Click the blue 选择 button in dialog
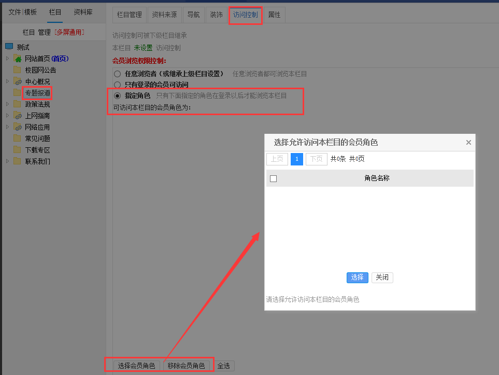Screen dimensions: 499x375 [357, 277]
